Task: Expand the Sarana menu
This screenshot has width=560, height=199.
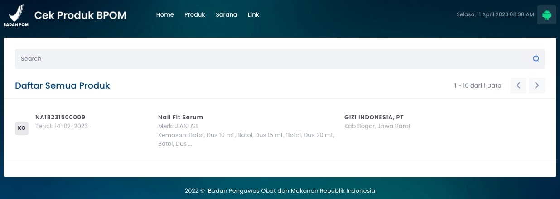Action: tap(226, 15)
